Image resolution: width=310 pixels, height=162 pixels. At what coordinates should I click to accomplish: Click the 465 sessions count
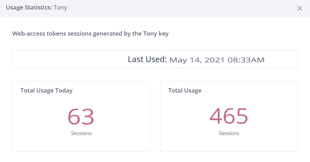click(x=229, y=117)
